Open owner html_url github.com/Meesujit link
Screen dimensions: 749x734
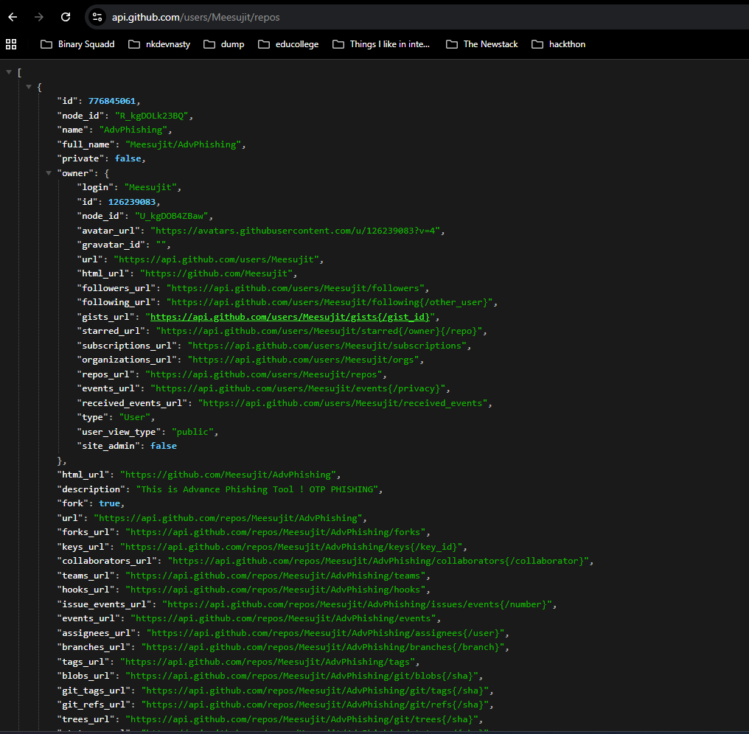(218, 273)
